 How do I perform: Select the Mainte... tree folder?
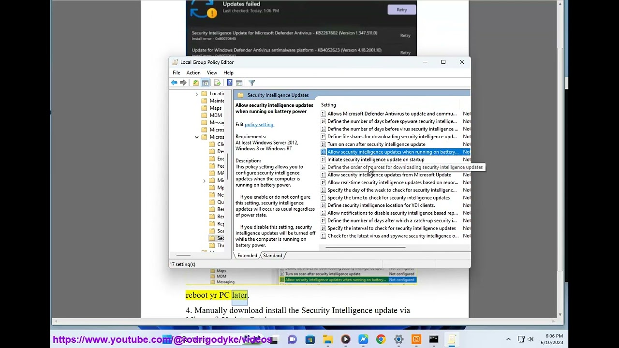(213, 101)
